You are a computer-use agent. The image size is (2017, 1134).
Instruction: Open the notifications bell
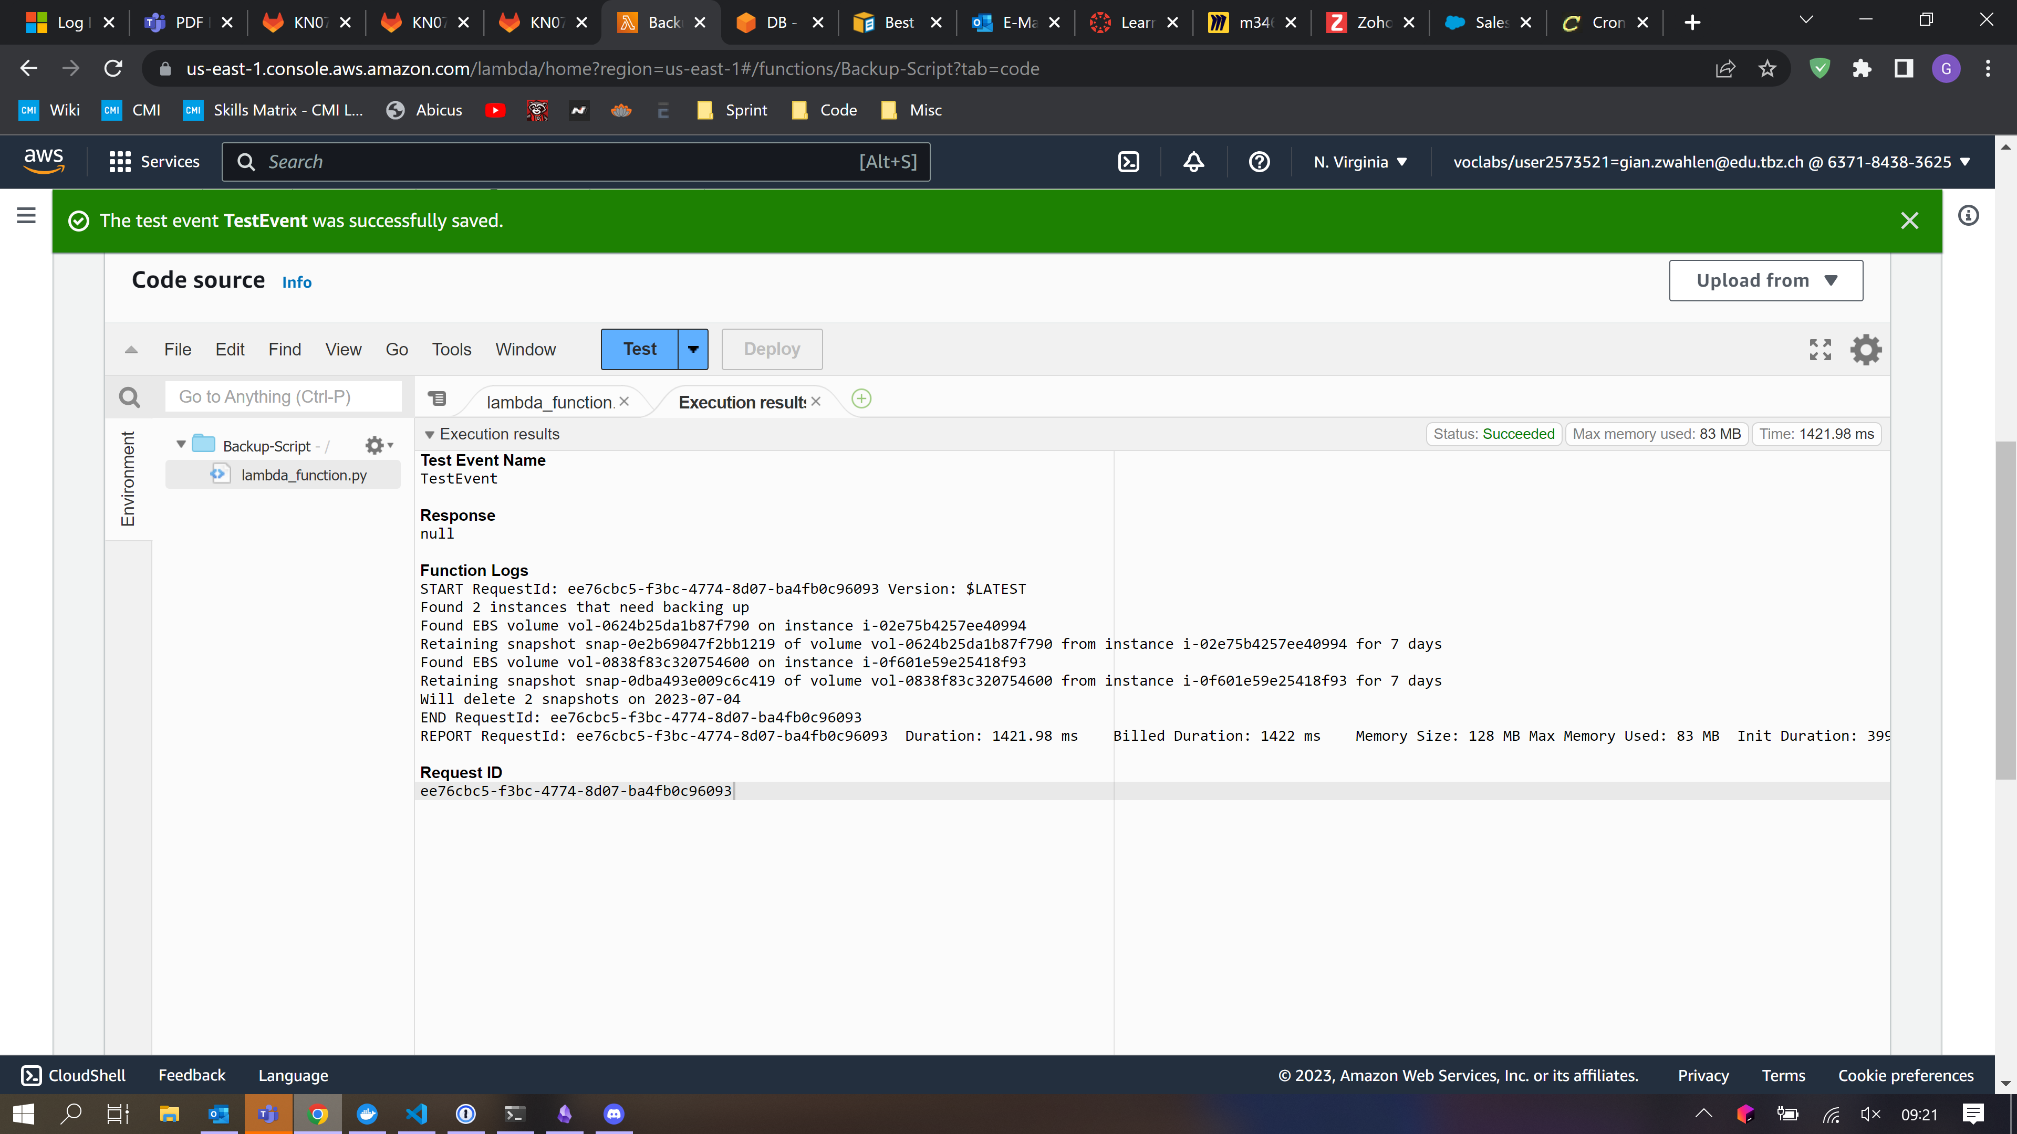tap(1193, 162)
